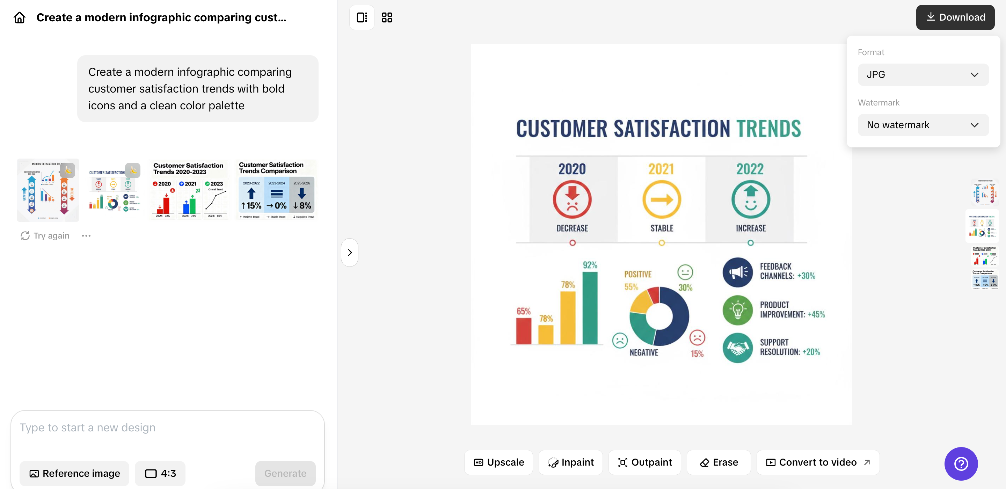Select the Outpaint tool

(x=644, y=462)
